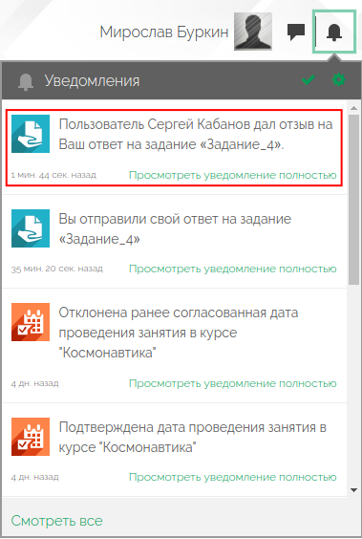Viewport: 362px width, 539px height.
Task: Click the notification list scrollbar thumb
Action: tap(353, 200)
